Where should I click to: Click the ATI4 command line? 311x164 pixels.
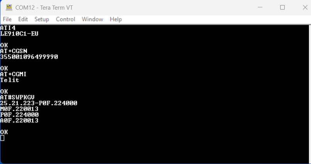8,28
